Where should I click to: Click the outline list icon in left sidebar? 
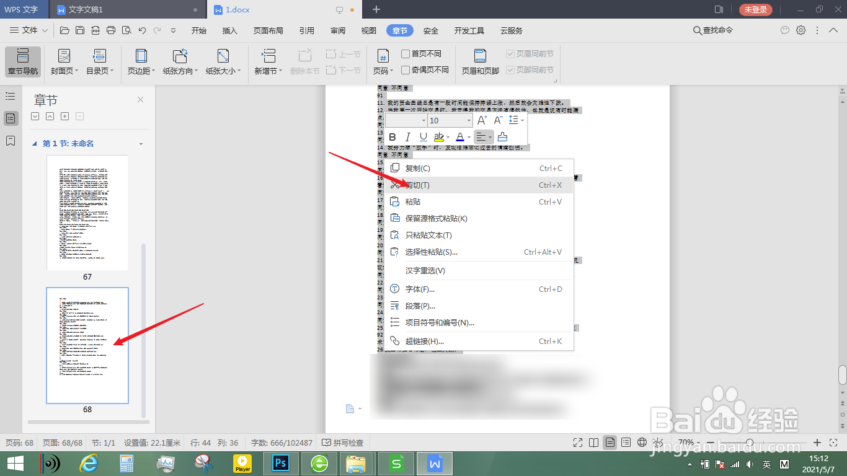[11, 96]
